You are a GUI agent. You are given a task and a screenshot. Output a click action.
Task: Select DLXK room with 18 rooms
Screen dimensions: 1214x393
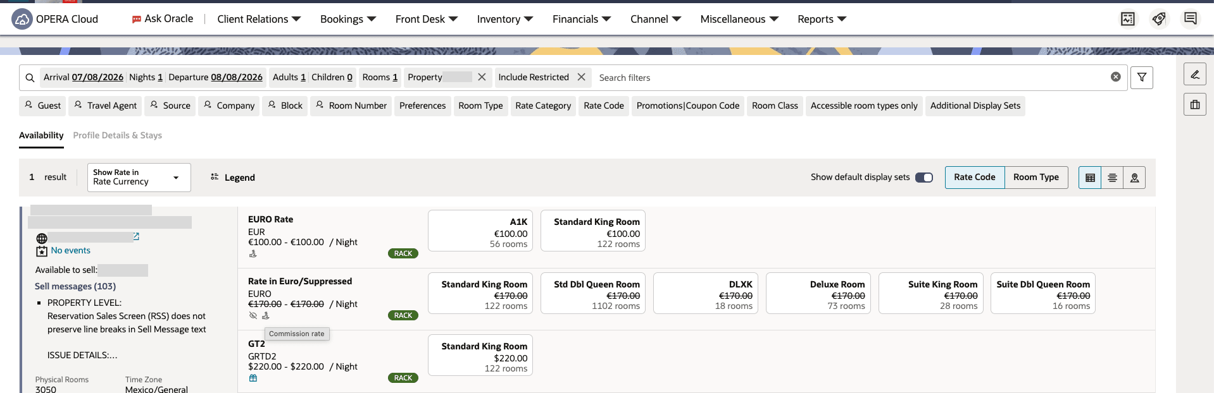[706, 293]
